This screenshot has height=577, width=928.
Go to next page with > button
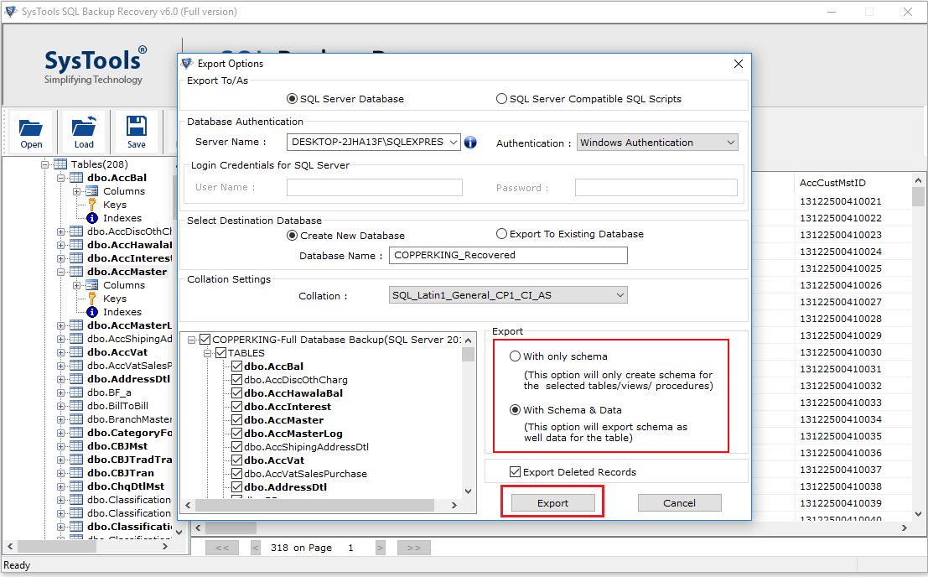[x=380, y=548]
